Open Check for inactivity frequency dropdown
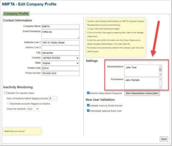The image size is (172, 146). point(33,109)
